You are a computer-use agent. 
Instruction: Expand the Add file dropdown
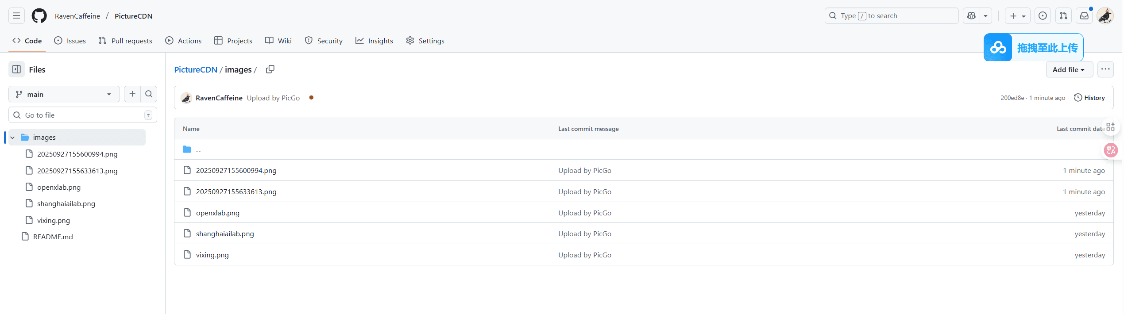coord(1069,69)
